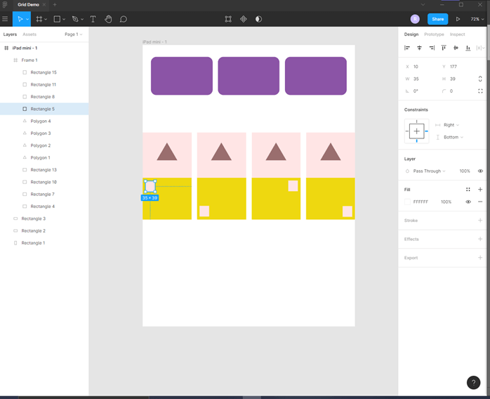Open Page 1 pages dropdown
The width and height of the screenshot is (490, 399).
(74, 34)
